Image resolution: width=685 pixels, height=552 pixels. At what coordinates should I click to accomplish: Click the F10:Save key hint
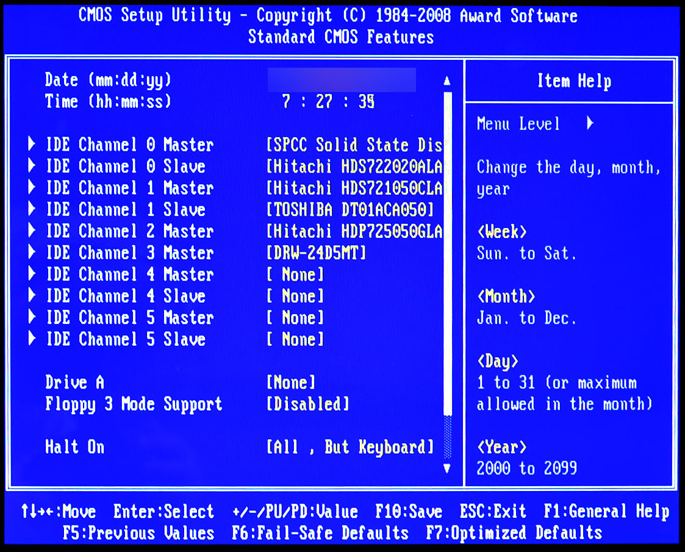click(409, 511)
